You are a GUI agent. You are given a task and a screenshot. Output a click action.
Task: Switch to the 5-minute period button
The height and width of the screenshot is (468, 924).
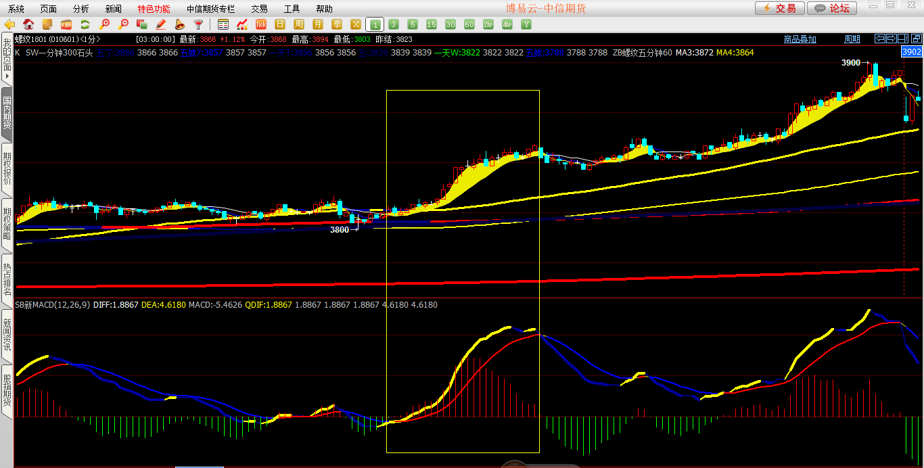[413, 24]
